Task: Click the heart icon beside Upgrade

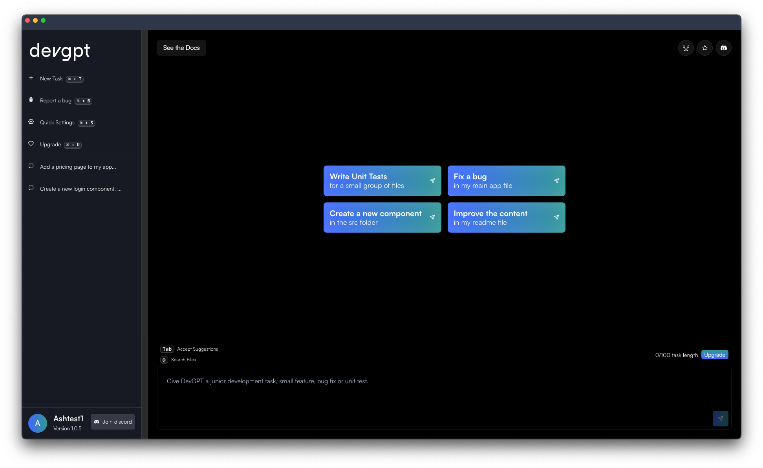Action: click(31, 144)
